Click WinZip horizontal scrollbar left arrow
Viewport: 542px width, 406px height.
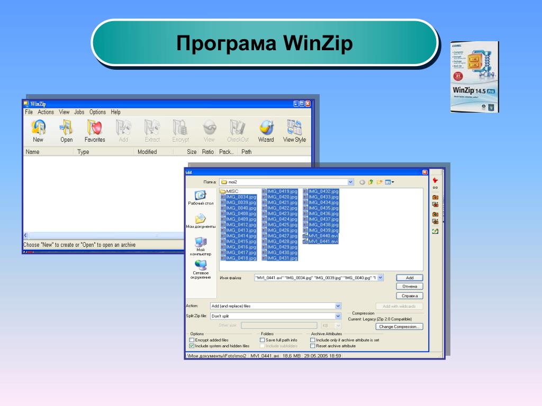tap(25, 235)
